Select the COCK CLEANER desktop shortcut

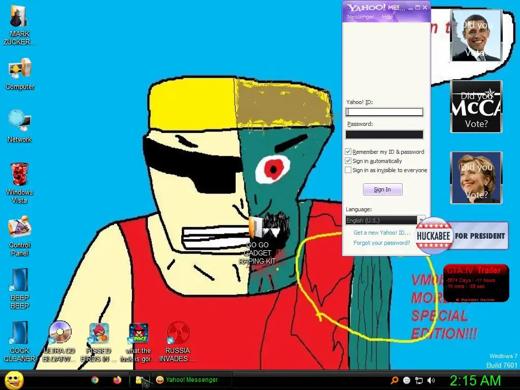(19, 341)
